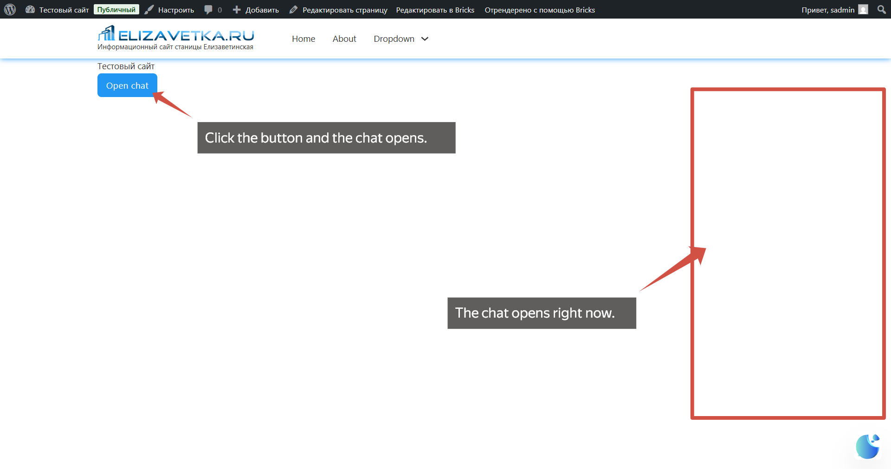This screenshot has width=891, height=469.
Task: Switch to the About page
Action: pos(344,39)
